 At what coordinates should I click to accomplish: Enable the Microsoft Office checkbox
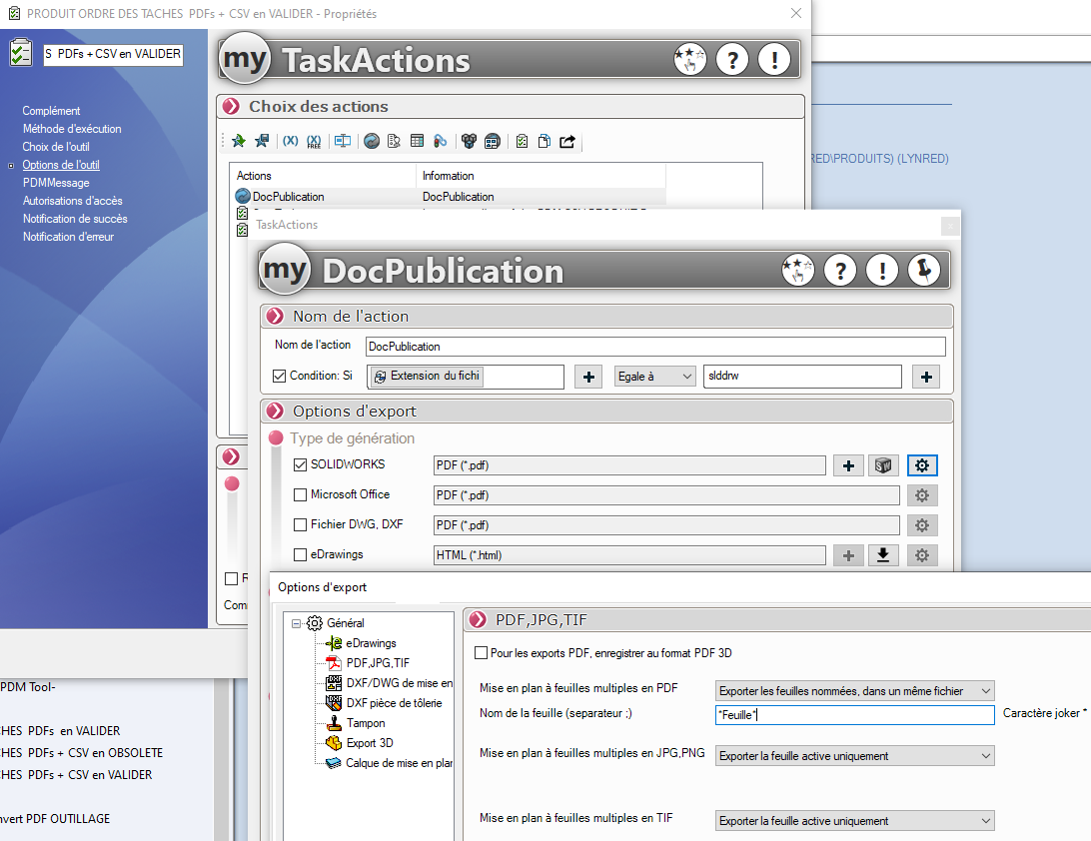(x=301, y=495)
